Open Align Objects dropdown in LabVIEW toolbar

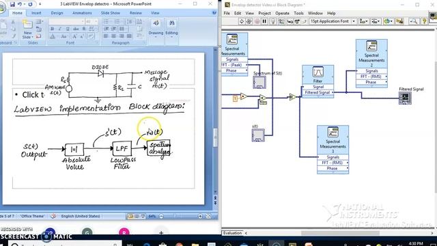coord(364,21)
